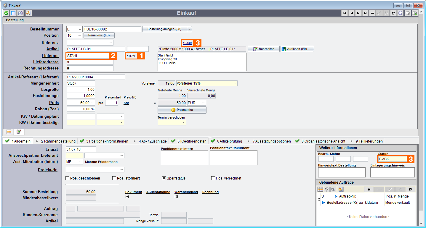Click the underlined Artikel label link
Image resolution: width=426 pixels, height=228 pixels.
point(52,49)
